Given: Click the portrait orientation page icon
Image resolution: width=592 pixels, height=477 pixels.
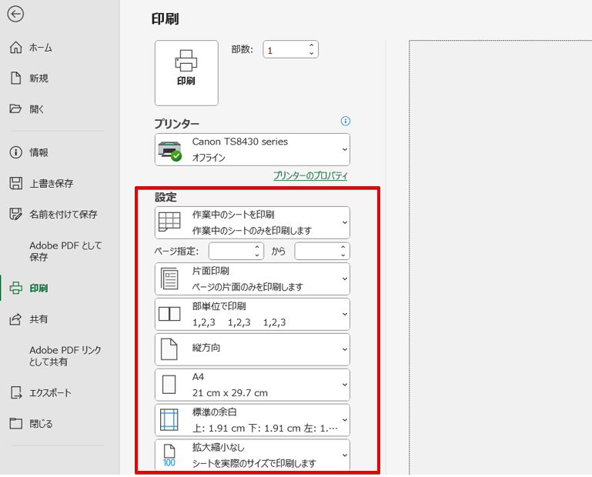Looking at the screenshot, I should [x=169, y=349].
